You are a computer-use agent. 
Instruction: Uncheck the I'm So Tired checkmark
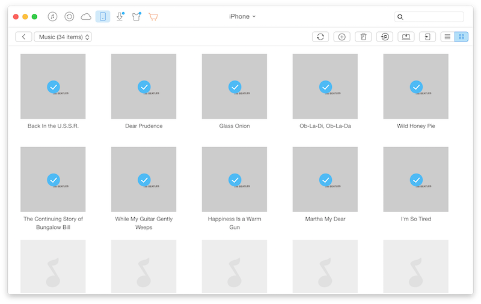point(416,180)
